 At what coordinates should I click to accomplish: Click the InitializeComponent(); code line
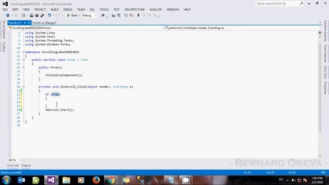(64, 75)
